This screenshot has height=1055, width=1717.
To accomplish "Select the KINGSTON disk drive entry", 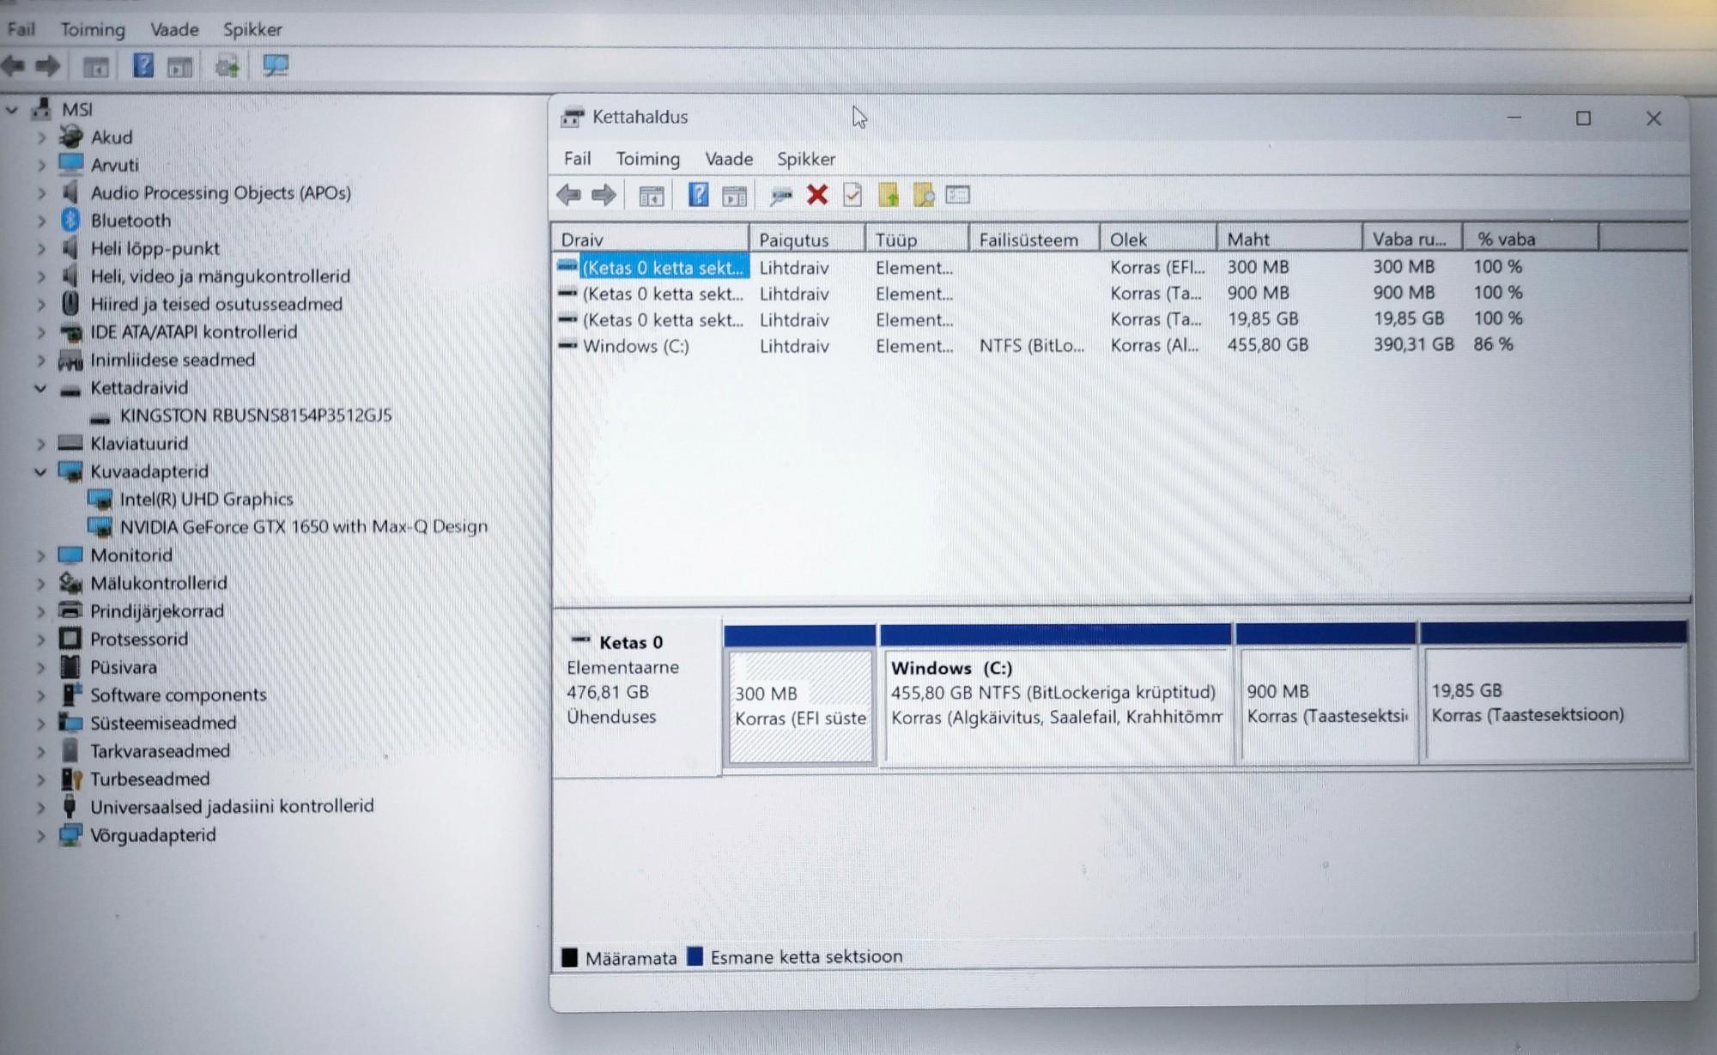I will click(255, 415).
